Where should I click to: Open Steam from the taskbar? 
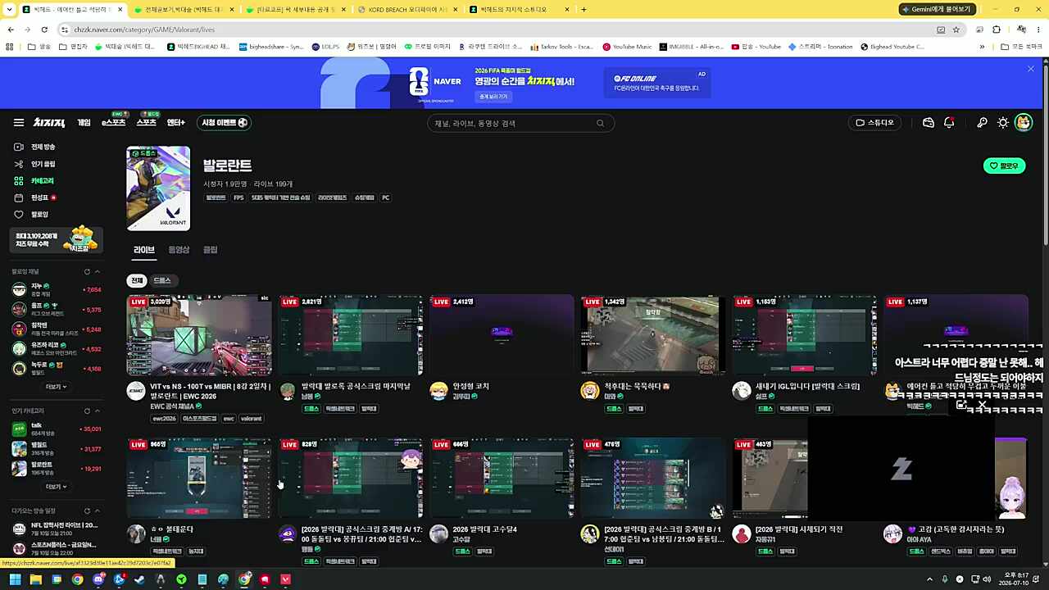click(139, 579)
